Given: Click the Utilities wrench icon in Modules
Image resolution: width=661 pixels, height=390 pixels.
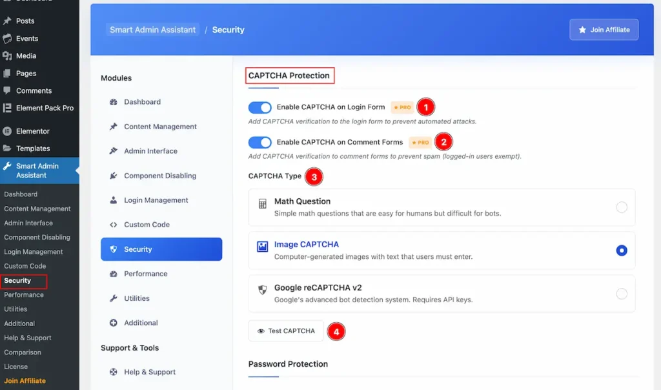Looking at the screenshot, I should tap(114, 298).
